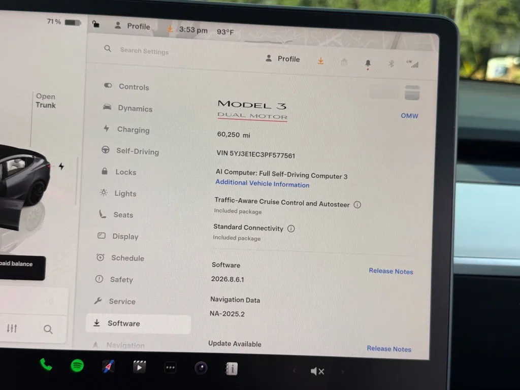This screenshot has width=520, height=390.
Task: Tap the charge port lightning bolt by the car
Action: (61, 166)
